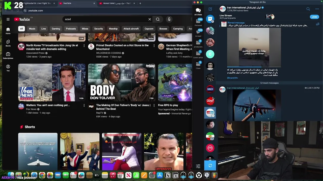Visit the Associated Press channel link
323x181 pixels.
pyautogui.click(x=35, y=53)
